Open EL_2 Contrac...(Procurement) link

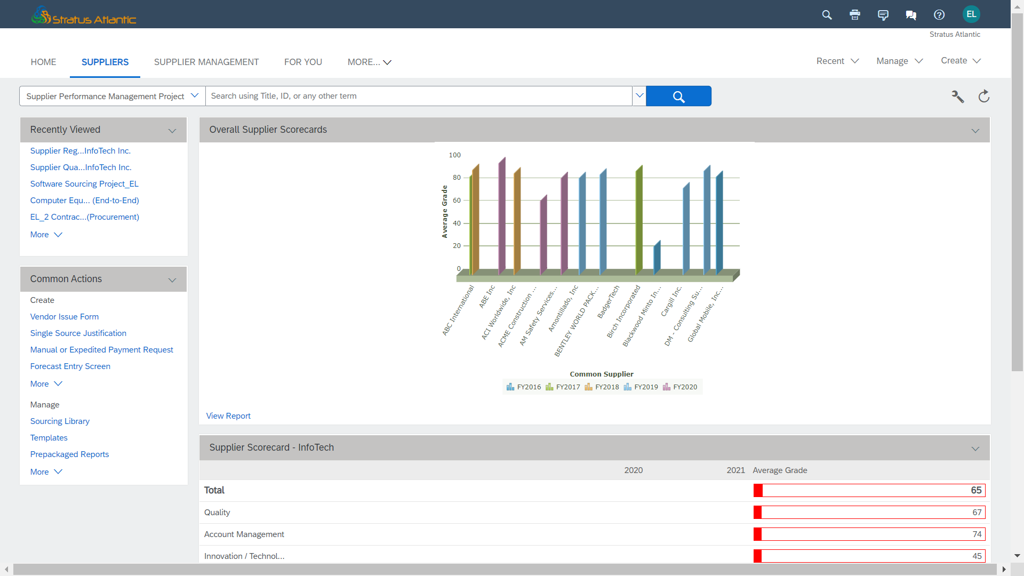(85, 217)
